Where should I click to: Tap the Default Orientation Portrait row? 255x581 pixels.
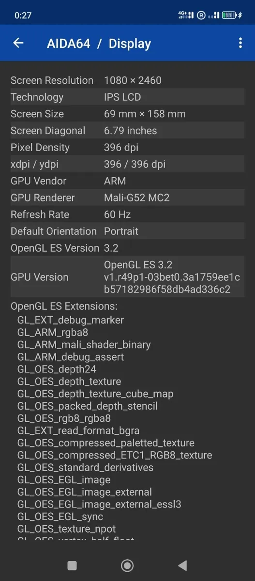tap(127, 231)
